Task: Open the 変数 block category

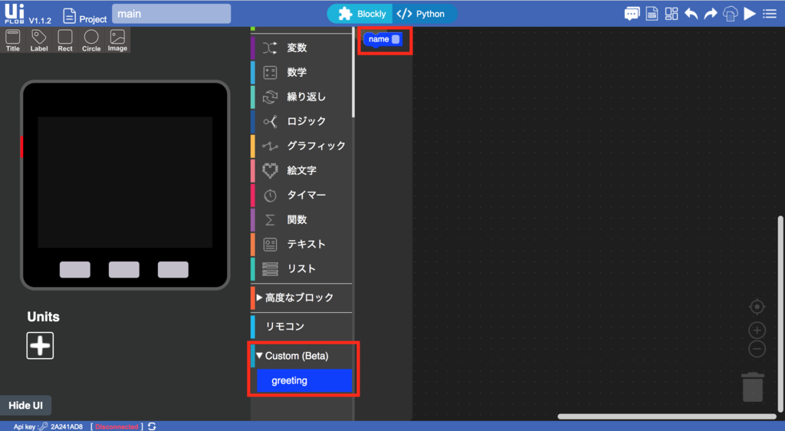Action: [301, 48]
